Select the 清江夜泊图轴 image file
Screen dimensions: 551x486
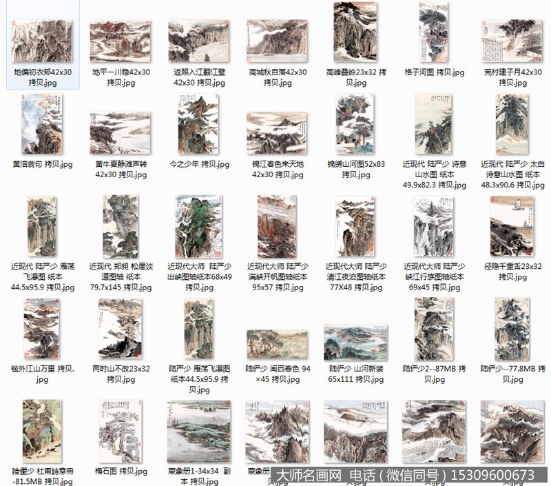(355, 226)
